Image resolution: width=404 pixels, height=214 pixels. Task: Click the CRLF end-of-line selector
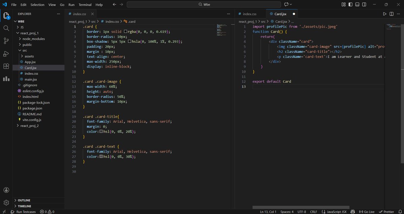point(313,212)
